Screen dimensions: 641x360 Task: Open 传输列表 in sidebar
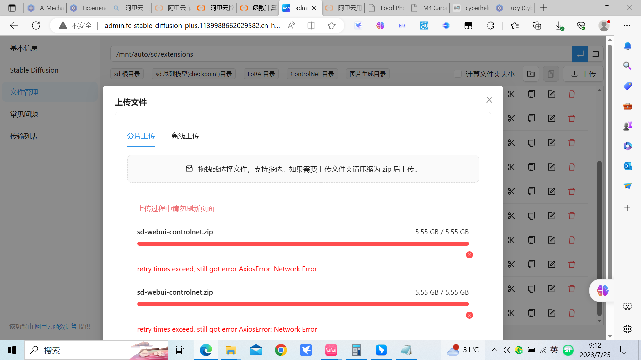(x=24, y=136)
